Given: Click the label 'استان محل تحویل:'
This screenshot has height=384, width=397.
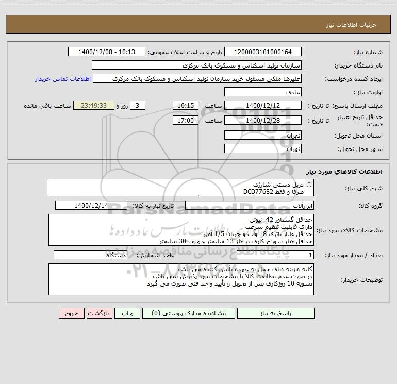Looking at the screenshot, I should point(358,136).
